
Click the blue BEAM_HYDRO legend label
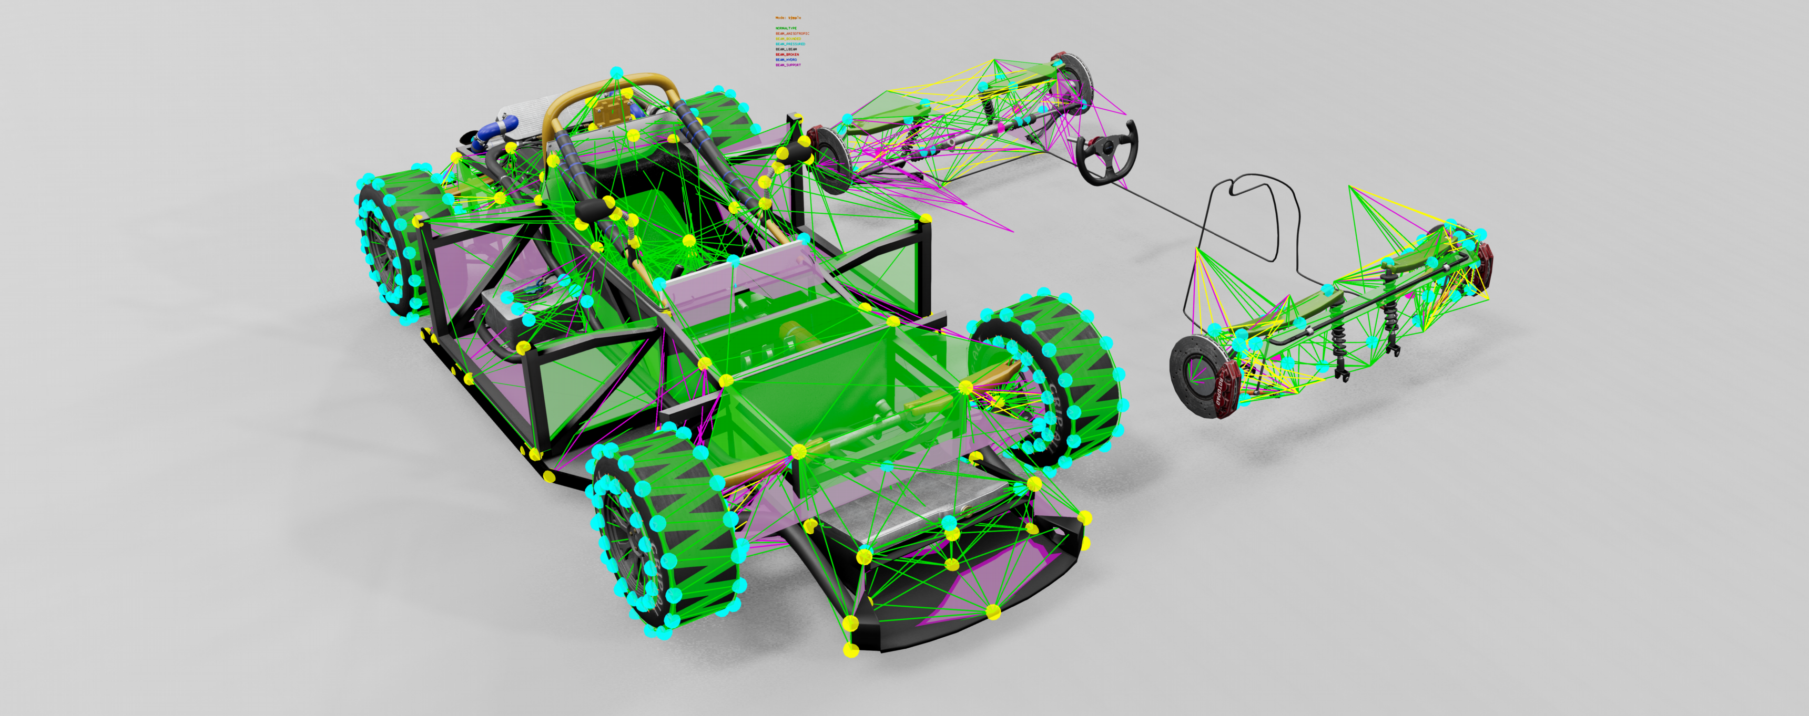[786, 59]
